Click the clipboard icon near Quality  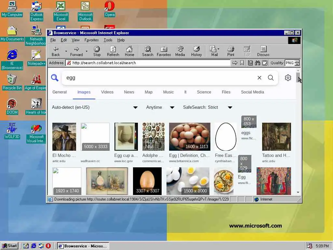265,63
